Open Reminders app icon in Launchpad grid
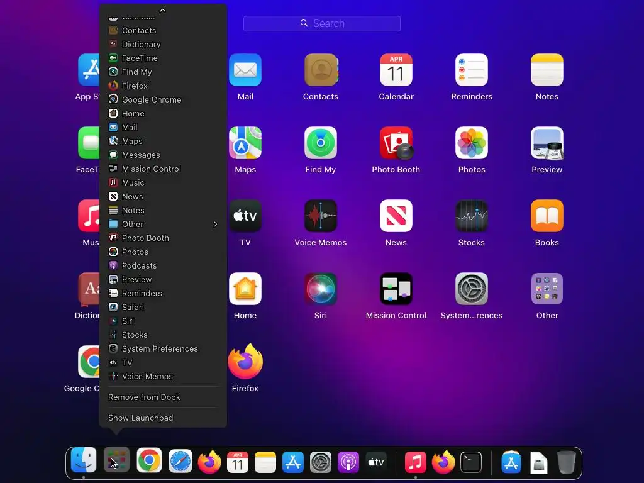644x483 pixels. (472, 70)
